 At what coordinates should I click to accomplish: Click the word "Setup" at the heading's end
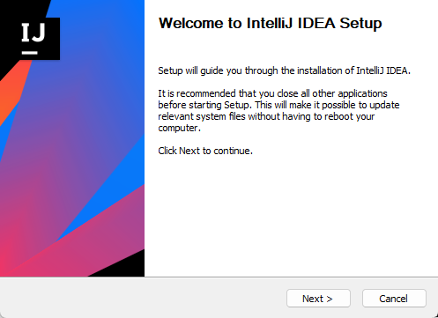point(360,23)
